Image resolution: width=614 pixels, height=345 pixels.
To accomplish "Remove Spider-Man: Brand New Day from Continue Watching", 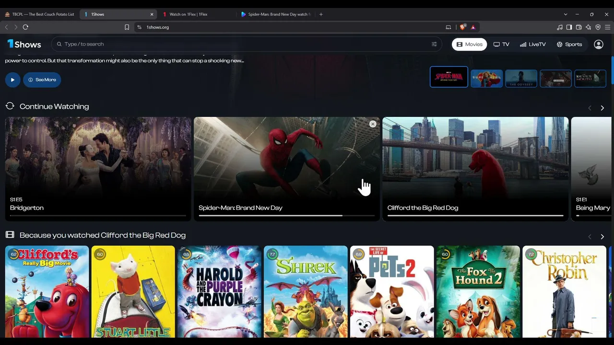I will pos(373,124).
